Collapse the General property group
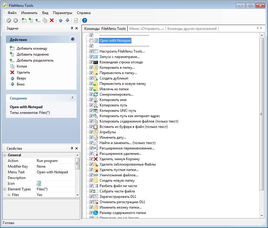This screenshot has width=268, height=228. point(4,155)
